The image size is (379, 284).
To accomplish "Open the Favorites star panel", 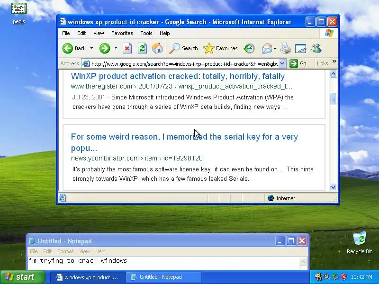I will 220,48.
